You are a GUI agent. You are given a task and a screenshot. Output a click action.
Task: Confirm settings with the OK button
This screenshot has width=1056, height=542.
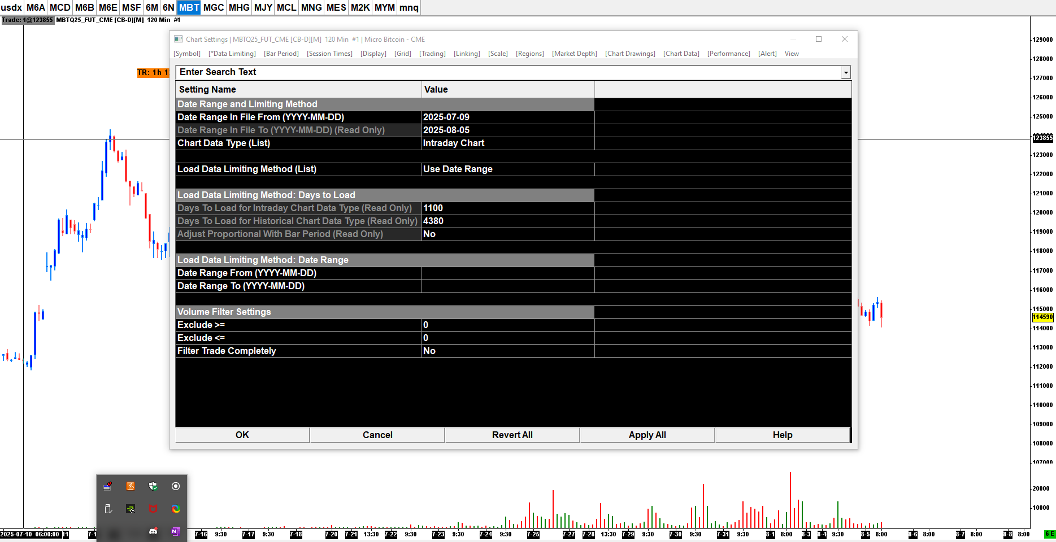[242, 435]
